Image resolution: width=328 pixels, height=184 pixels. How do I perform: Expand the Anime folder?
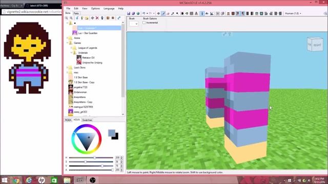click(67, 38)
